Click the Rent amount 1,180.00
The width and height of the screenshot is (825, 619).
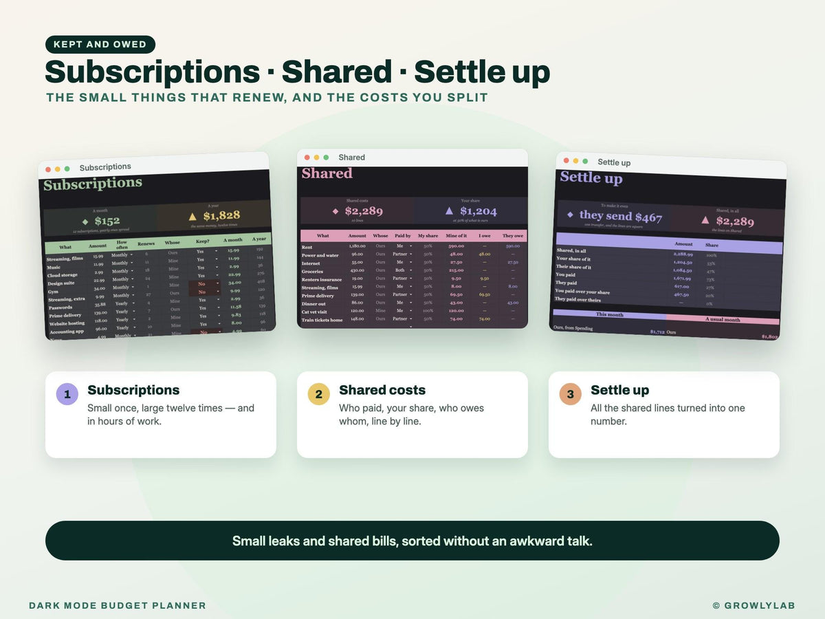[x=357, y=246]
